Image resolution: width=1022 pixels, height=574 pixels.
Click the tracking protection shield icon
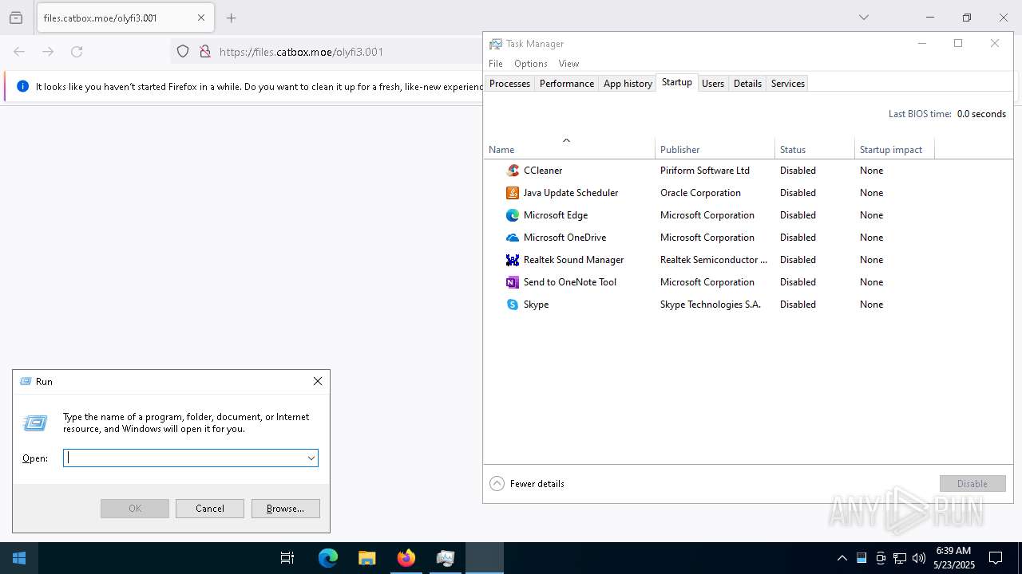tap(183, 52)
